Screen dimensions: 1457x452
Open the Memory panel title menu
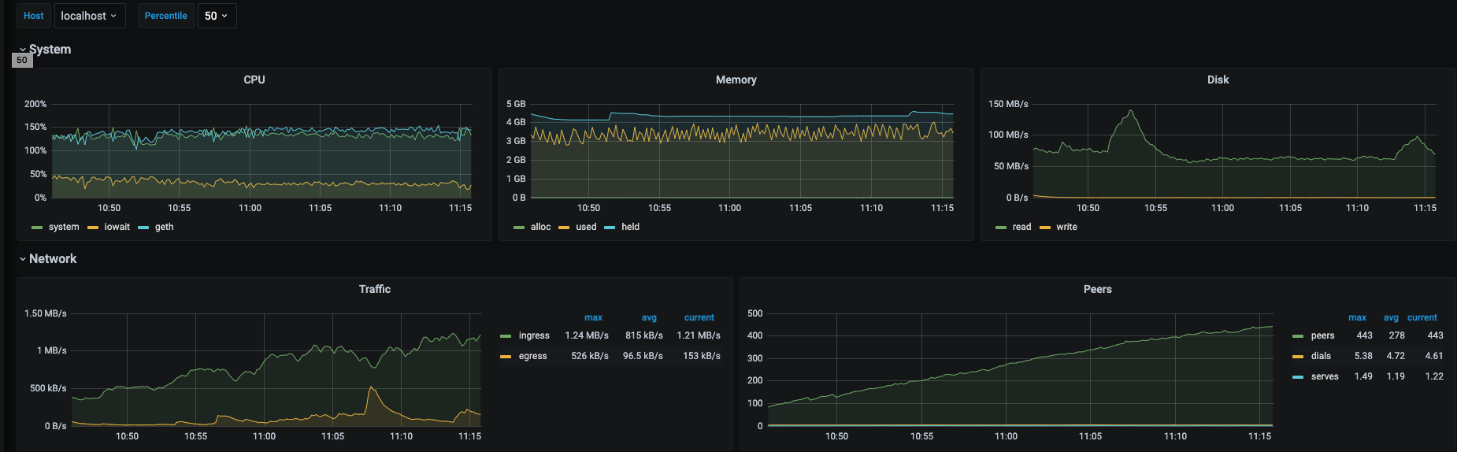pos(736,80)
